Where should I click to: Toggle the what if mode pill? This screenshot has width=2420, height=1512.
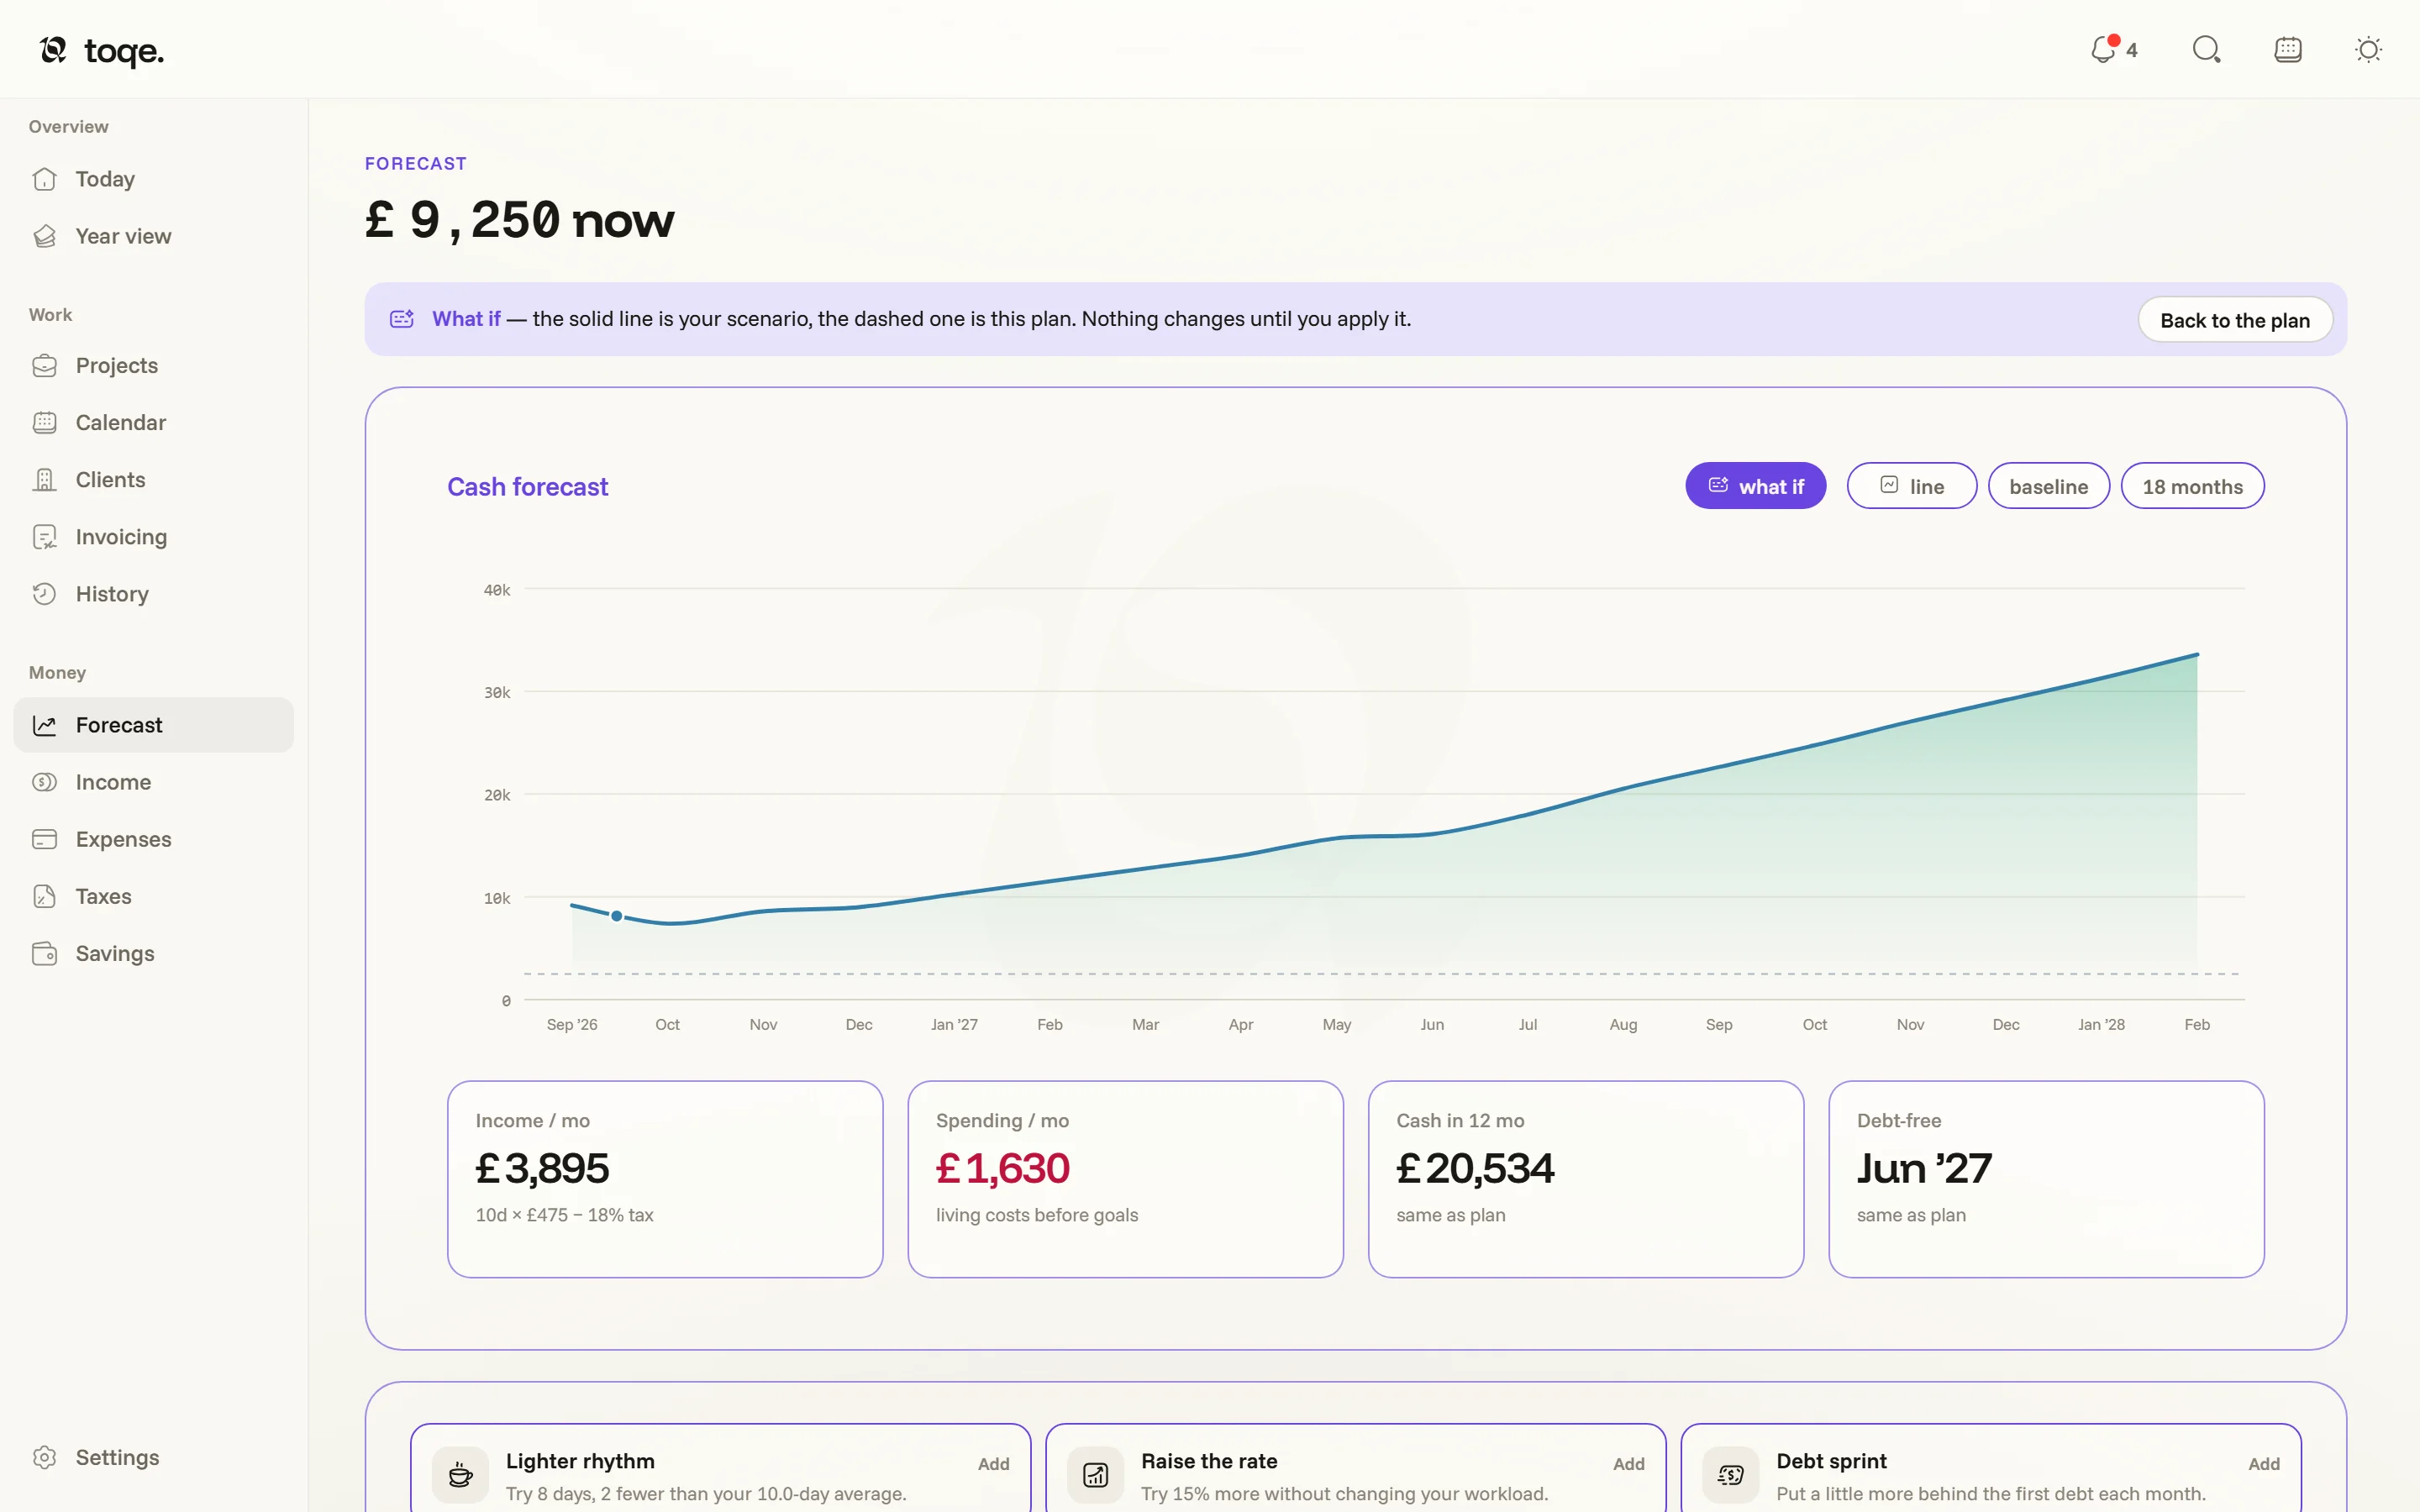point(1755,486)
